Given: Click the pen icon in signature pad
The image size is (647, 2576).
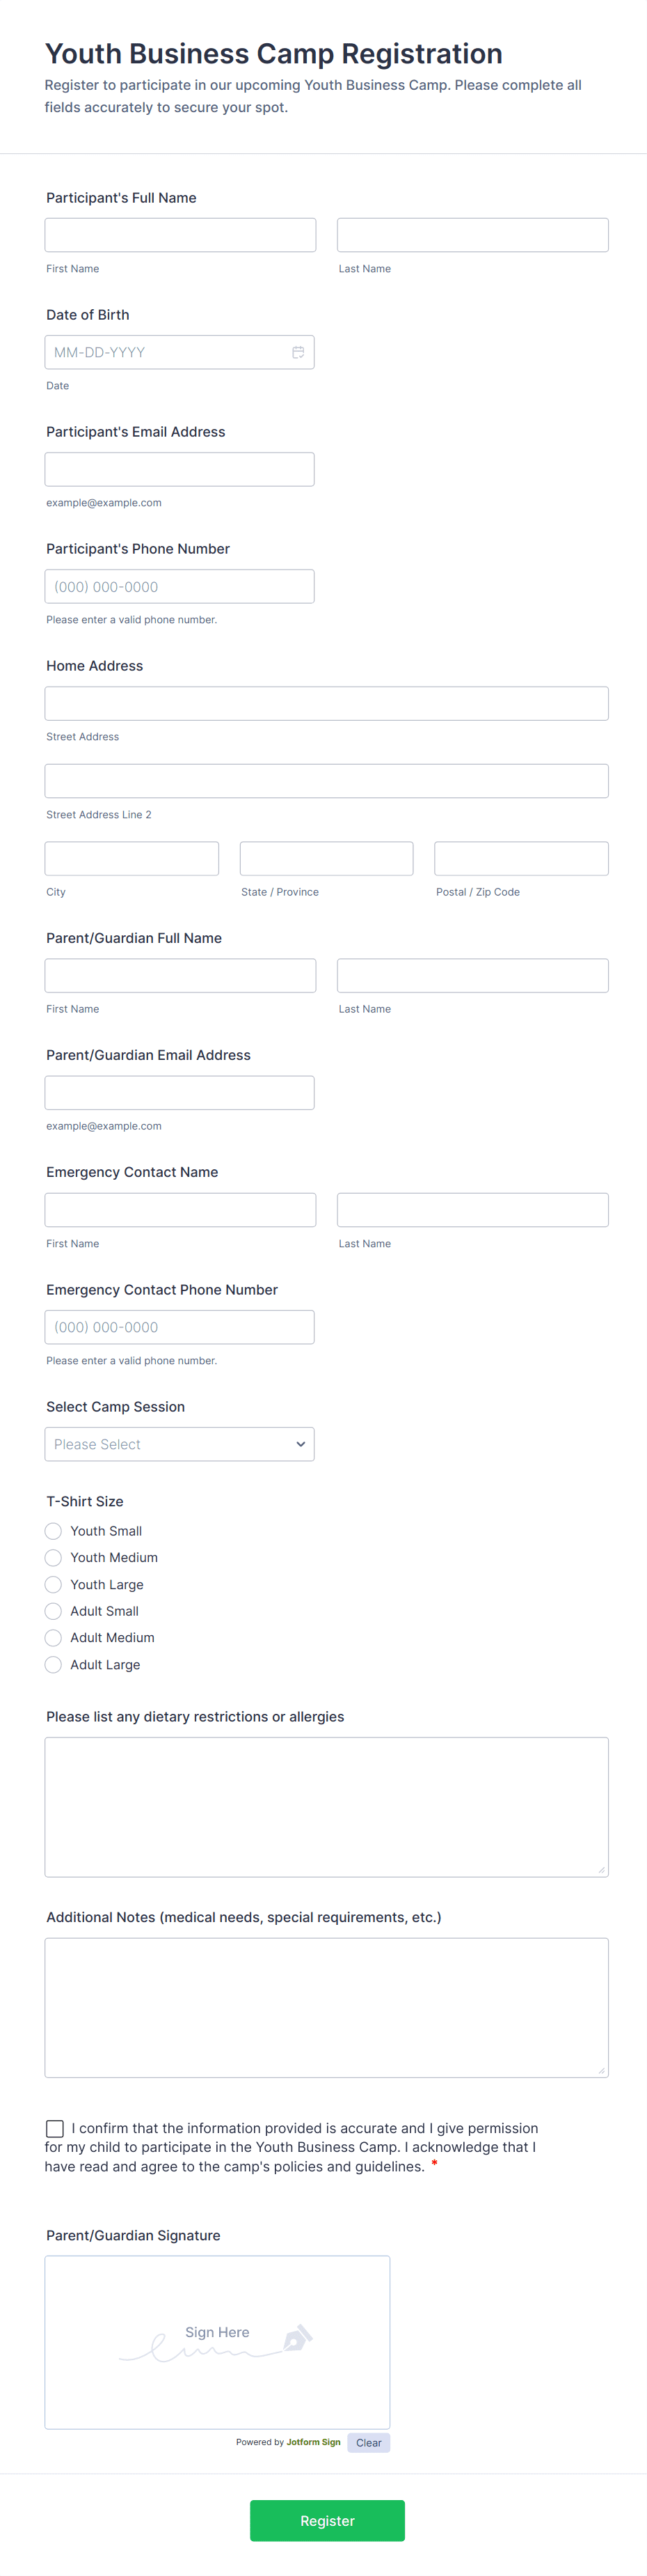Looking at the screenshot, I should click(298, 2338).
